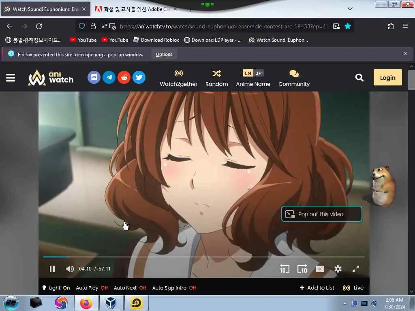Toggle Auto Skip Intro
415x311 pixels.
174,288
